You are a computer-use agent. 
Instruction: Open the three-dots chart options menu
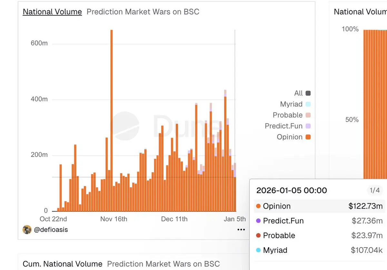pyautogui.click(x=241, y=229)
